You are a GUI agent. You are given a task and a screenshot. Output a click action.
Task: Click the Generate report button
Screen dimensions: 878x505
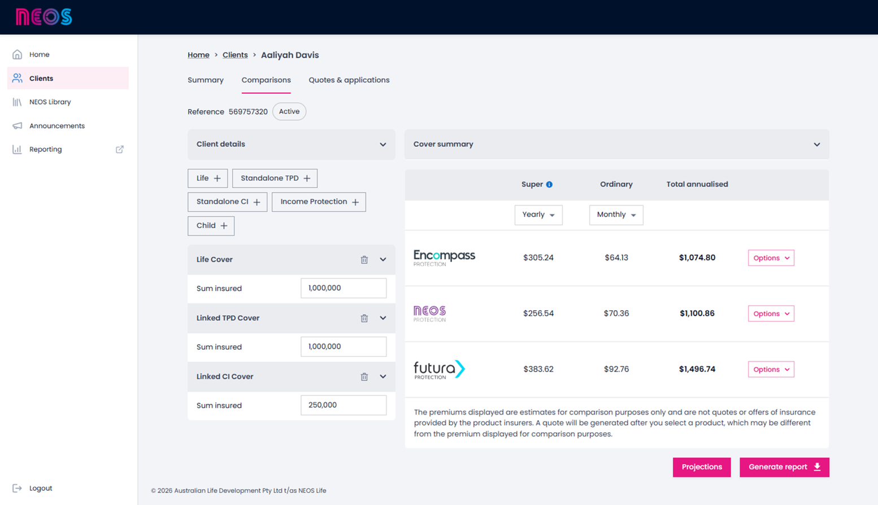pyautogui.click(x=784, y=467)
